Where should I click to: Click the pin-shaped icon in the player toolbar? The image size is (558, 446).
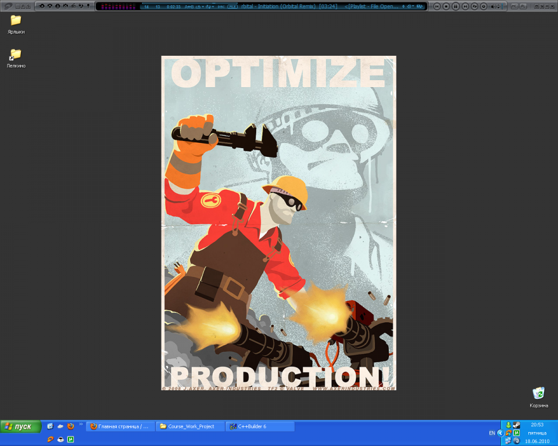point(88,6)
